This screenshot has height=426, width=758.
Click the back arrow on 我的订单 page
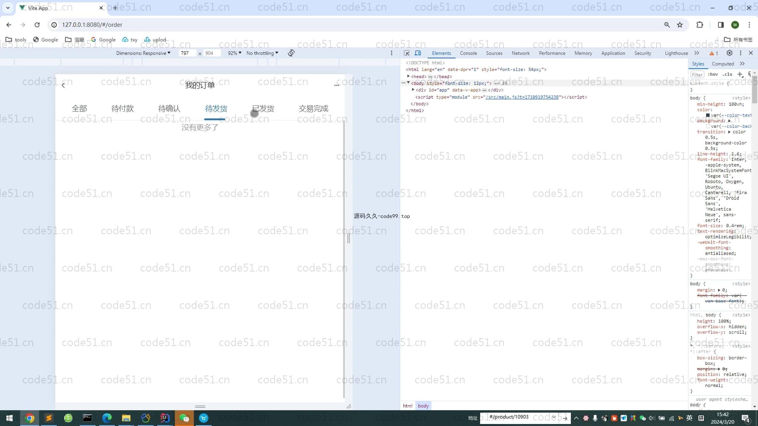63,85
